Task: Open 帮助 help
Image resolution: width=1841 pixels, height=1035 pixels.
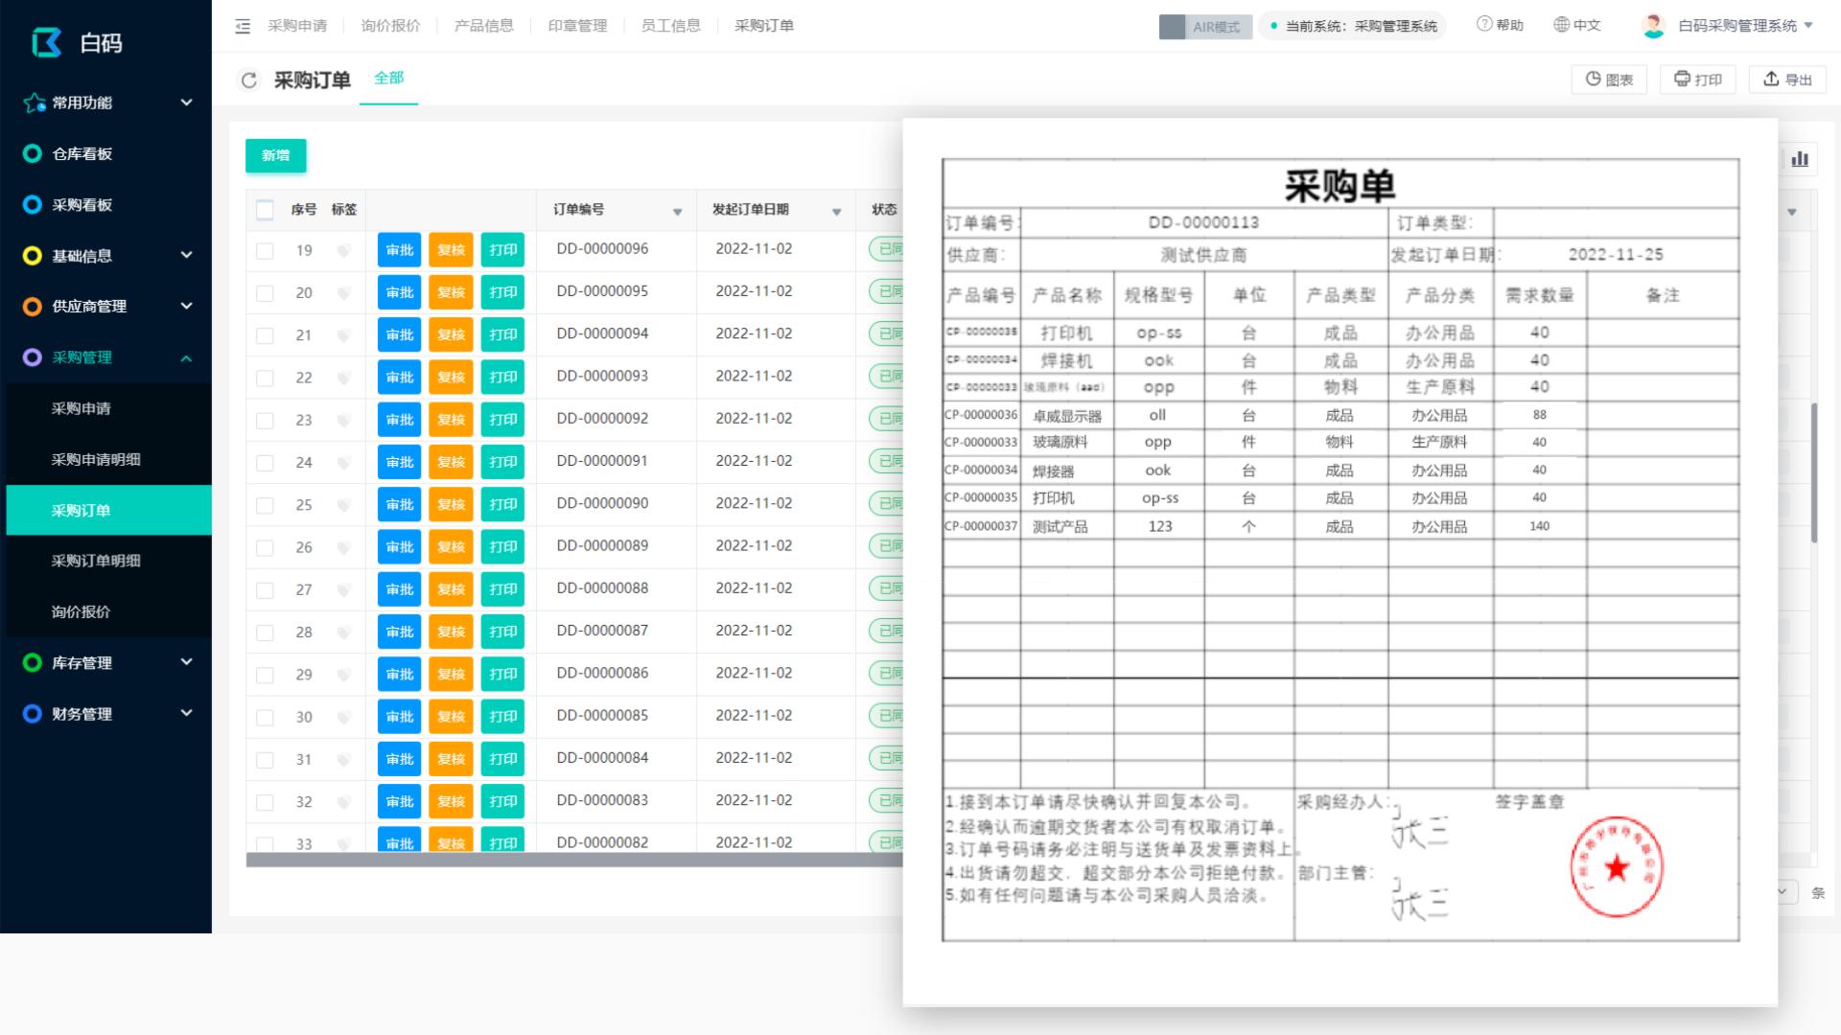Action: click(1499, 25)
